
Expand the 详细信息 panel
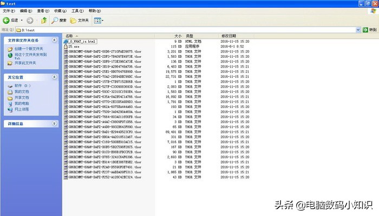54,124
